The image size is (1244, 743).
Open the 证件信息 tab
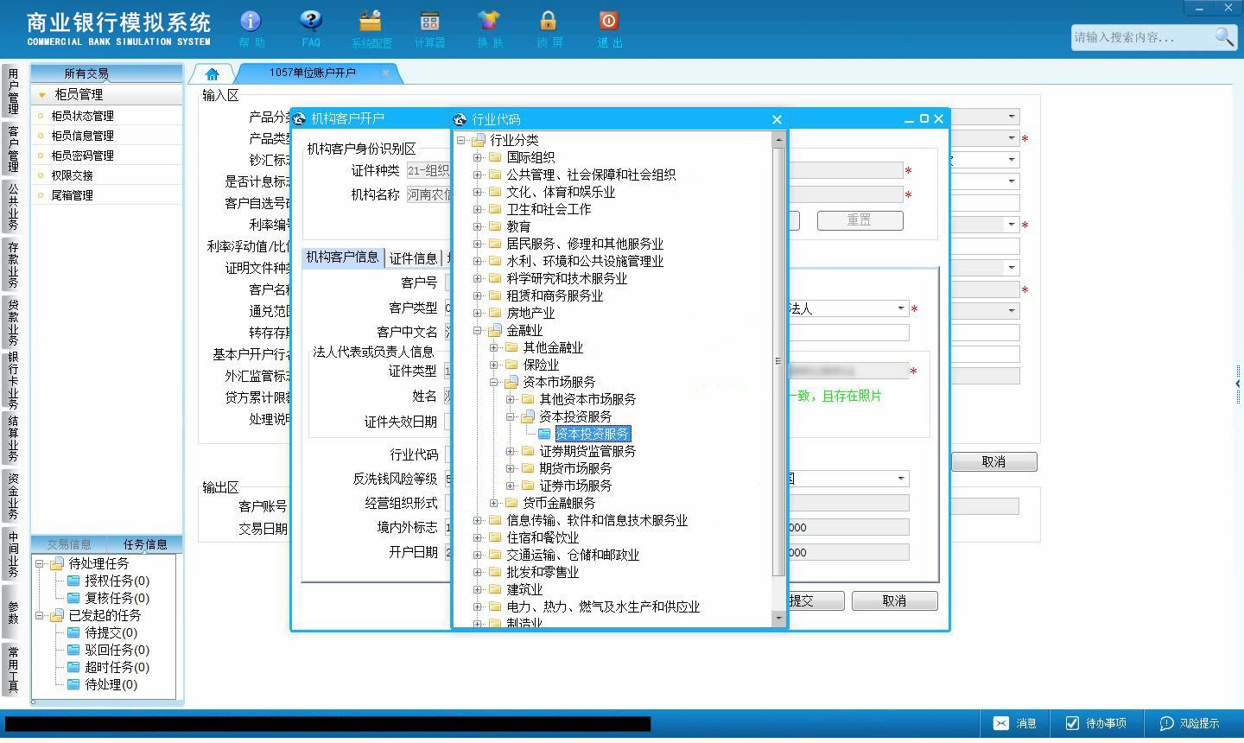tap(413, 257)
